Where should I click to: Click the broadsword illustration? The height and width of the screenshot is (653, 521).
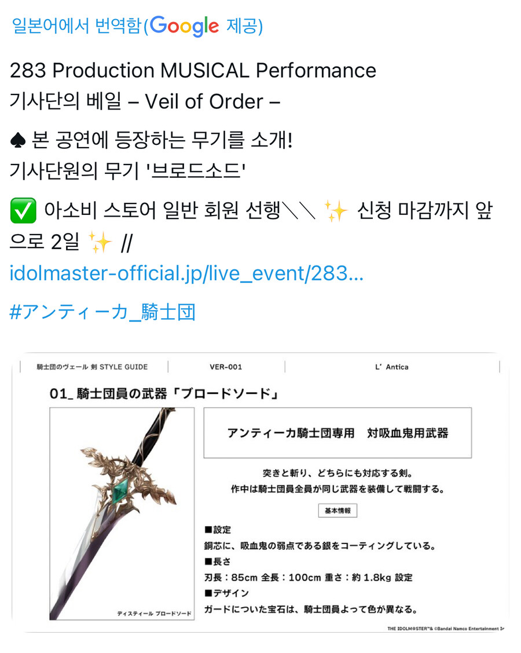pos(122,513)
